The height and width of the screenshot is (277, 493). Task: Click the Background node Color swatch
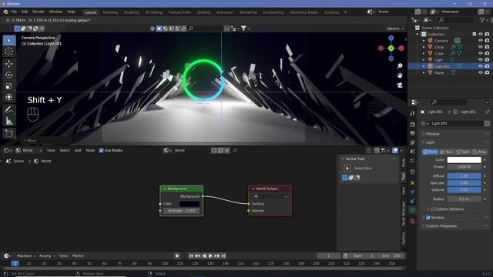(189, 204)
